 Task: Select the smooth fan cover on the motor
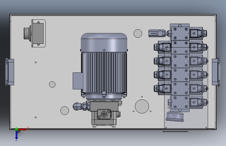(x=104, y=42)
